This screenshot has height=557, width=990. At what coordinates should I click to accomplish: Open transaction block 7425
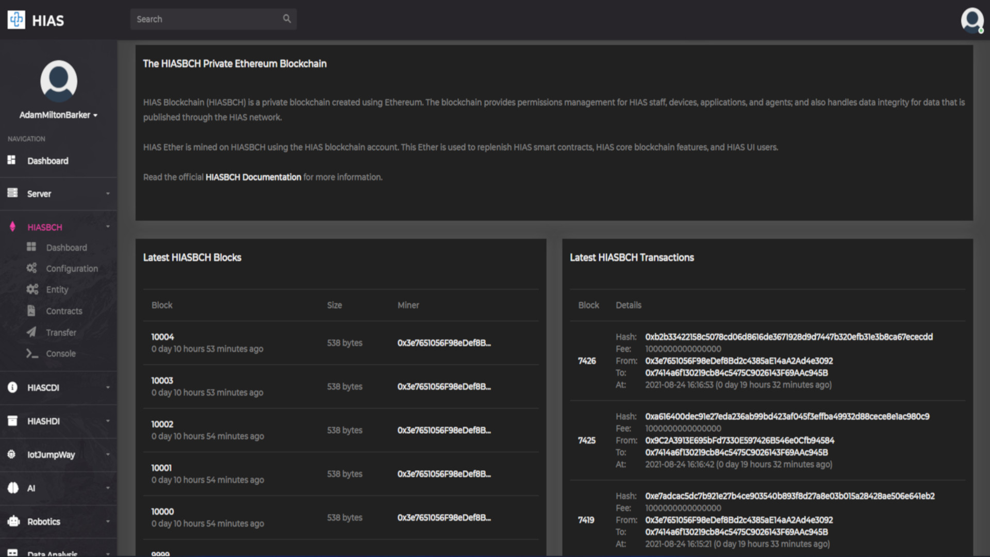point(587,440)
